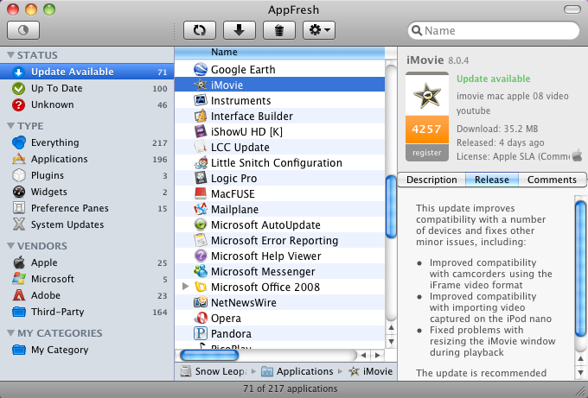Click the pie-chart activity button in toolbar

pyautogui.click(x=23, y=30)
